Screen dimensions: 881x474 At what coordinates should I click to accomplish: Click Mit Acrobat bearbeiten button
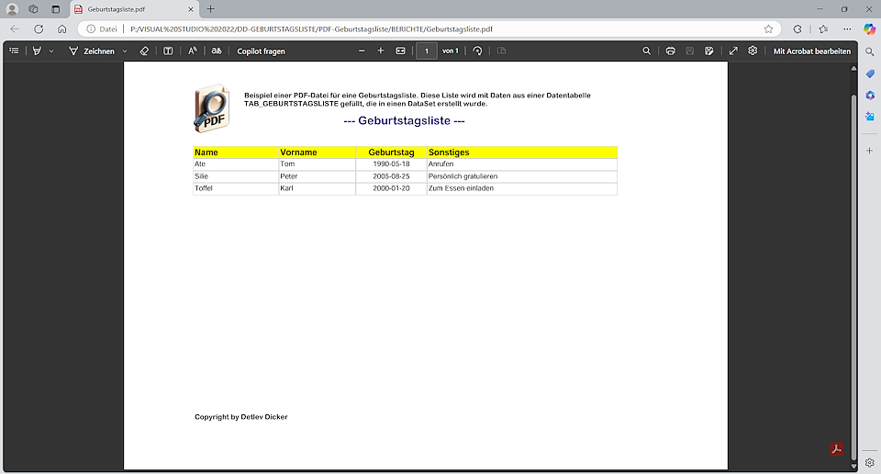tap(811, 51)
